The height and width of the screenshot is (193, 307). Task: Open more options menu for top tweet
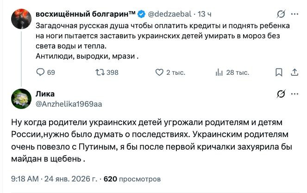(x=294, y=14)
